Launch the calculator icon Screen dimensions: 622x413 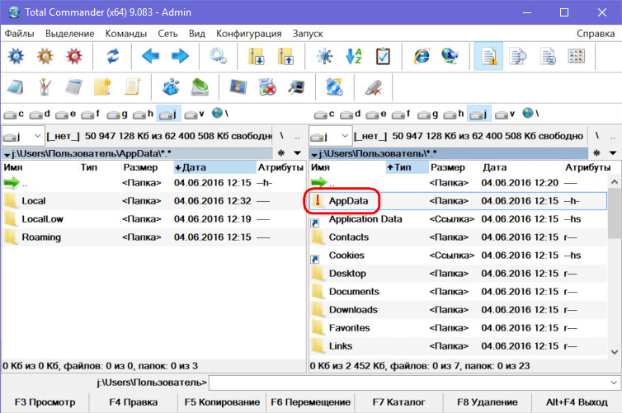[73, 87]
